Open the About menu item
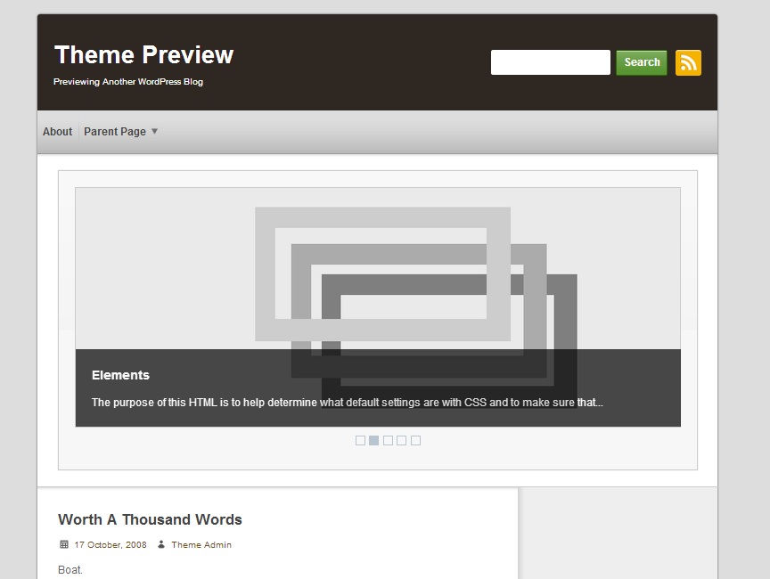770x579 pixels. pos(57,132)
